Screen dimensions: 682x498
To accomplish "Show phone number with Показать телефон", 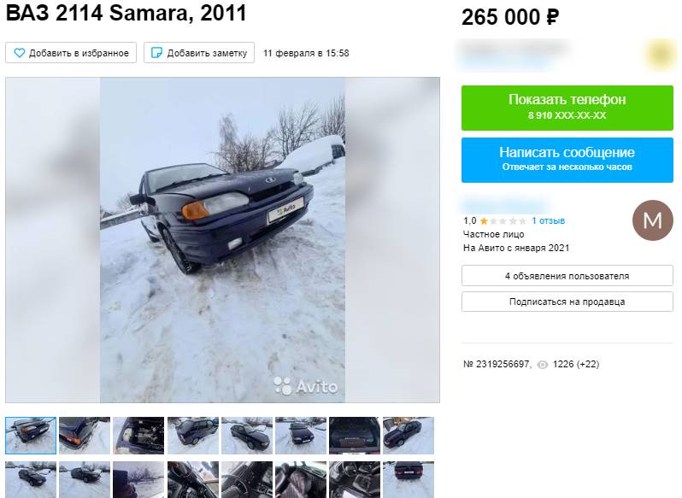I will 567,108.
